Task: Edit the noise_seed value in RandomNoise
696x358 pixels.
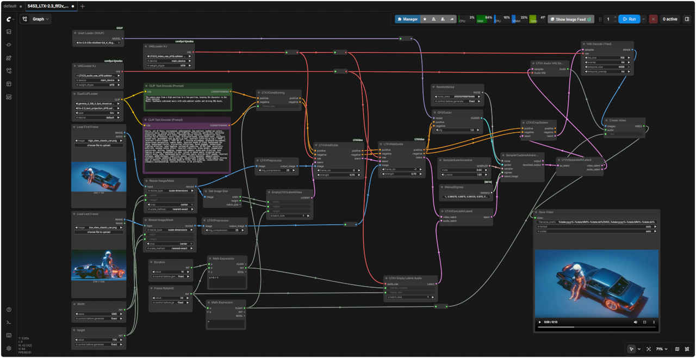Action: pos(457,96)
